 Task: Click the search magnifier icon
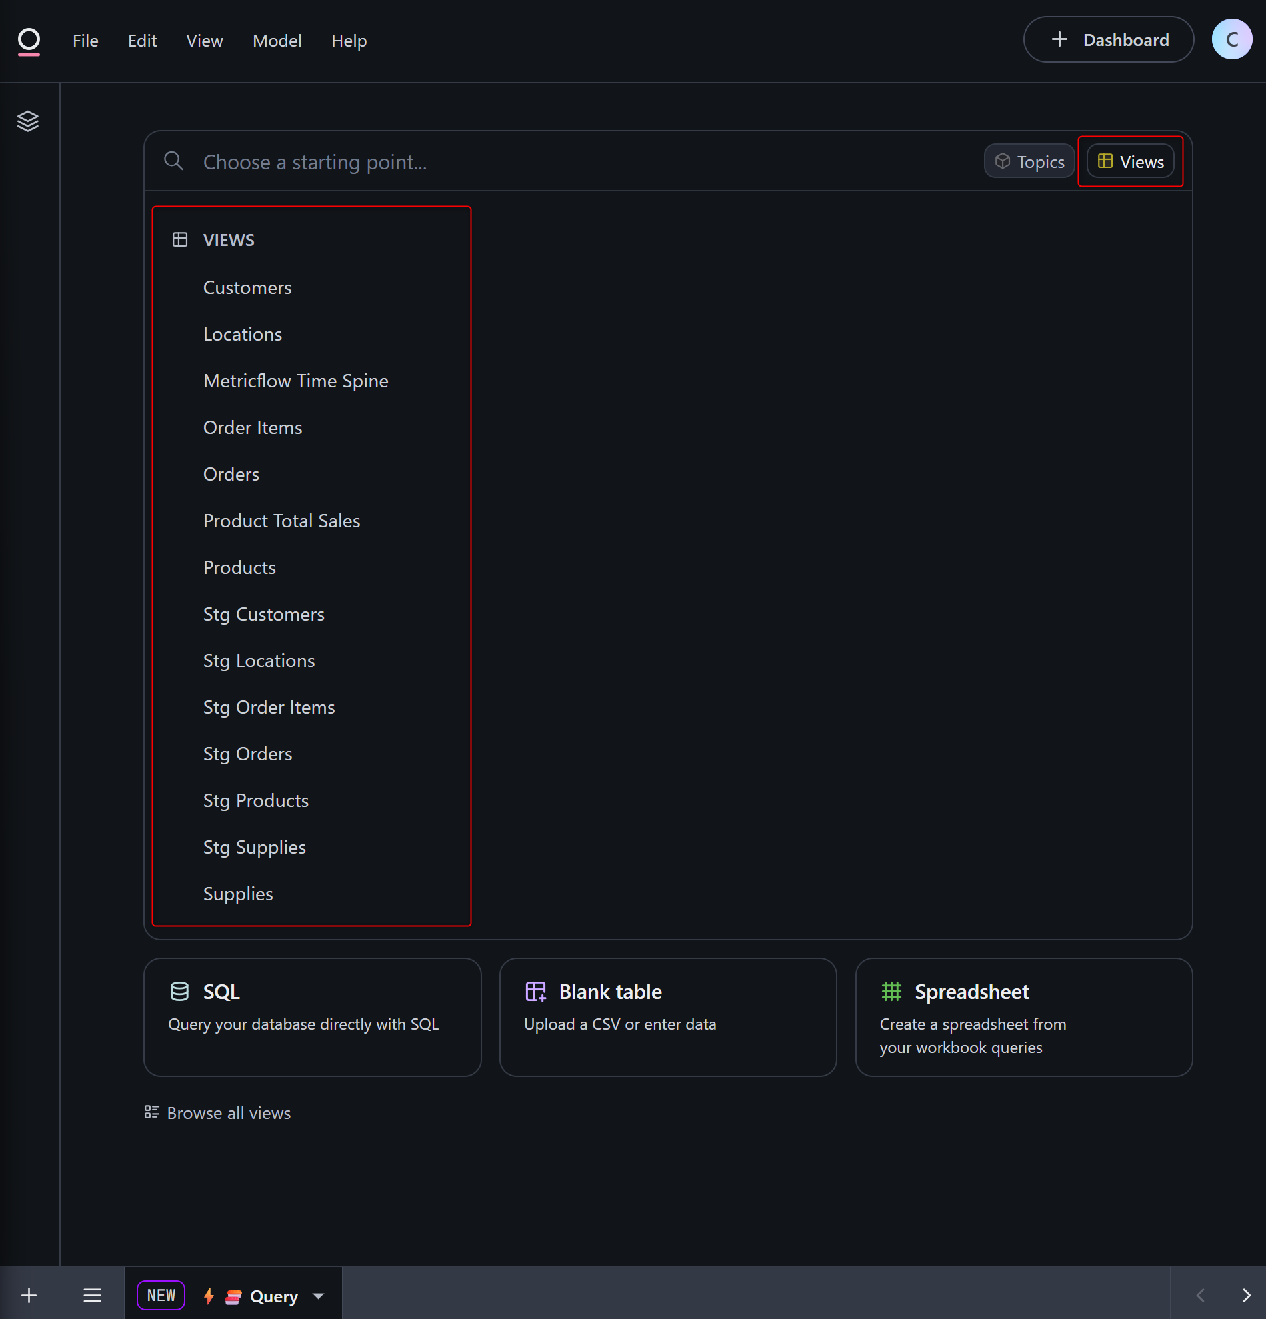(173, 161)
